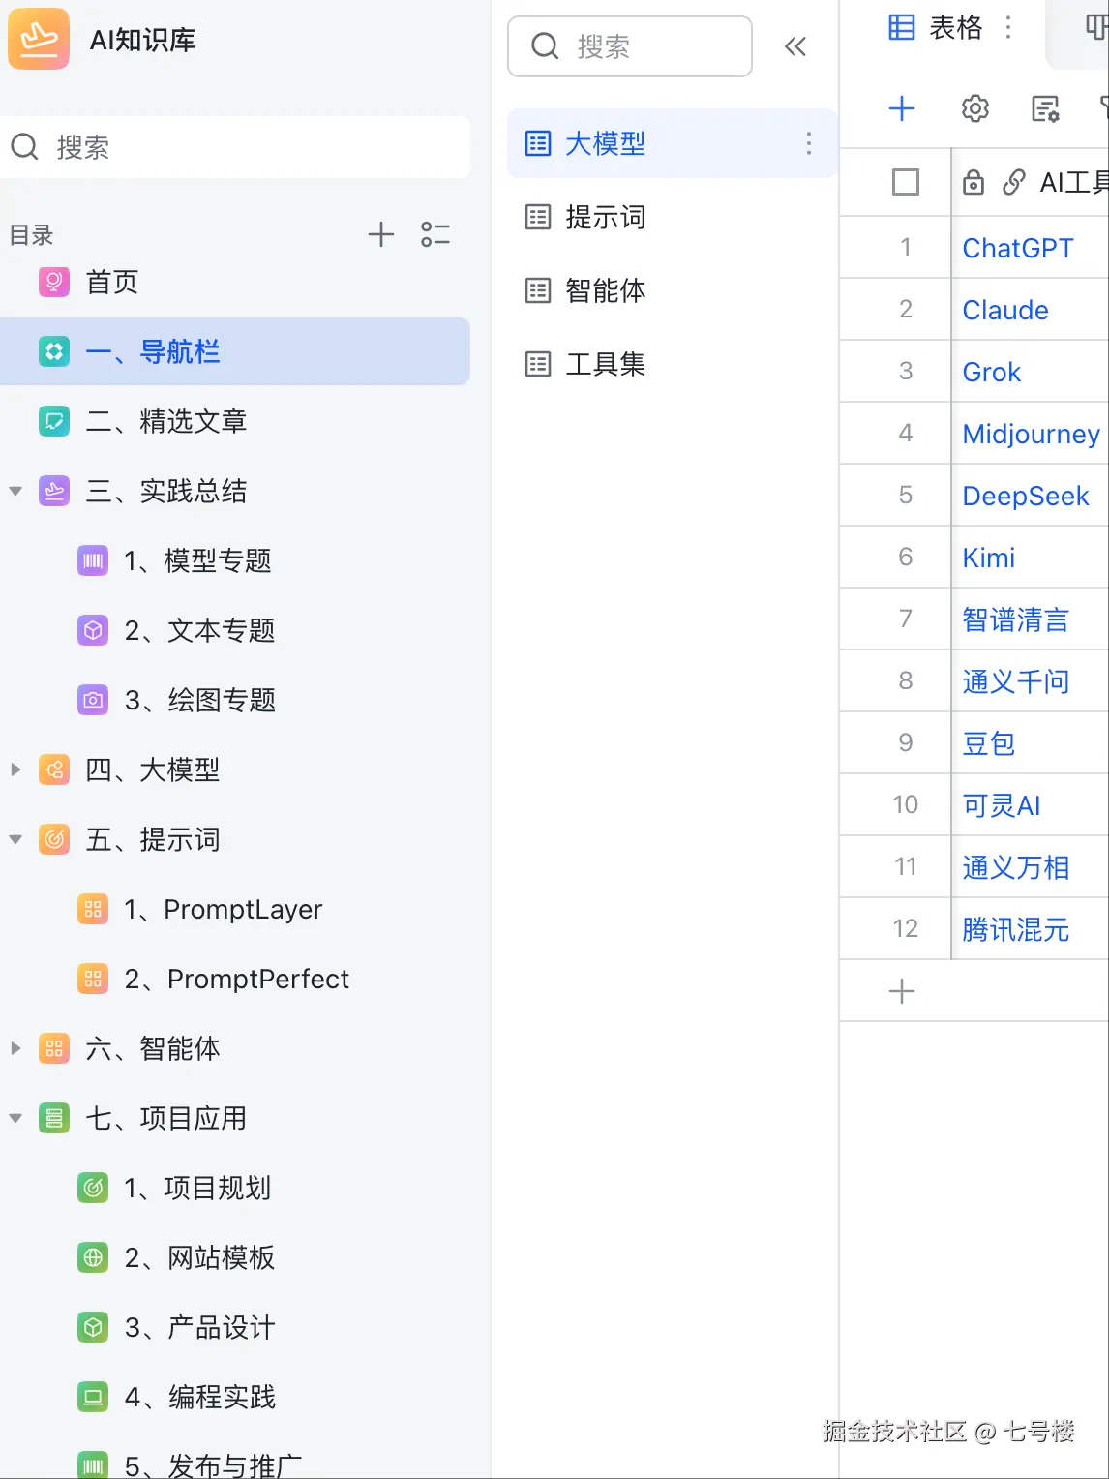Collapse the middle panel with the « chevron
The image size is (1109, 1479).
(795, 45)
